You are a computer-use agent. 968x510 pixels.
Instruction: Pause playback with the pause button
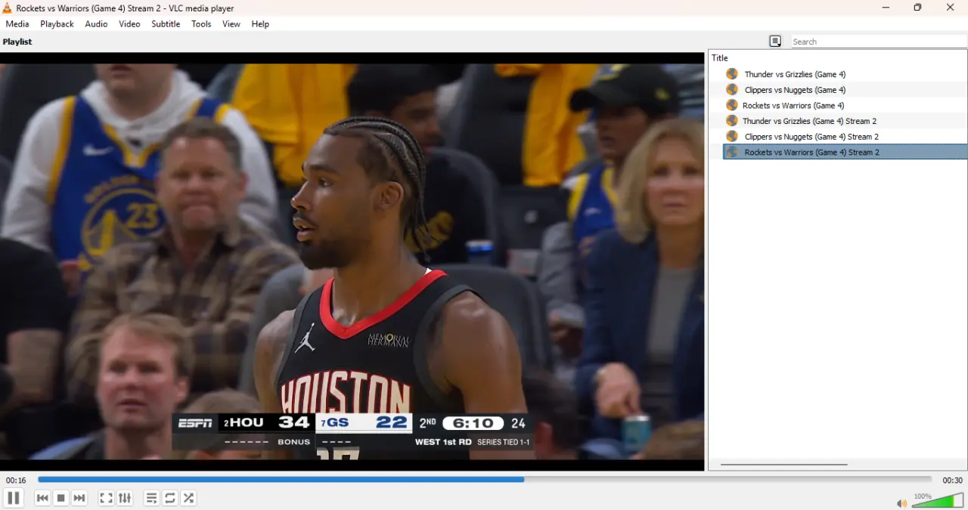pos(13,498)
